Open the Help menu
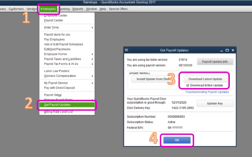The height and width of the screenshot is (157, 252). click(103, 9)
